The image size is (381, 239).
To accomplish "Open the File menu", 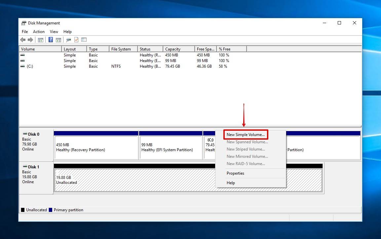I will click(25, 32).
